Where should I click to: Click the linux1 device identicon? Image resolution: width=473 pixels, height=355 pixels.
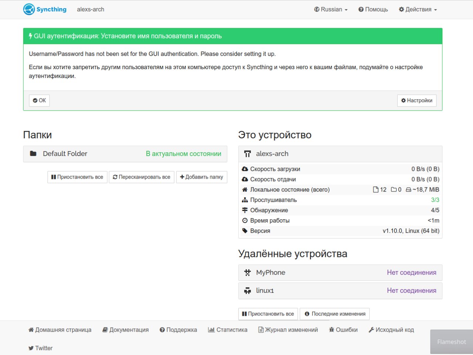248,291
